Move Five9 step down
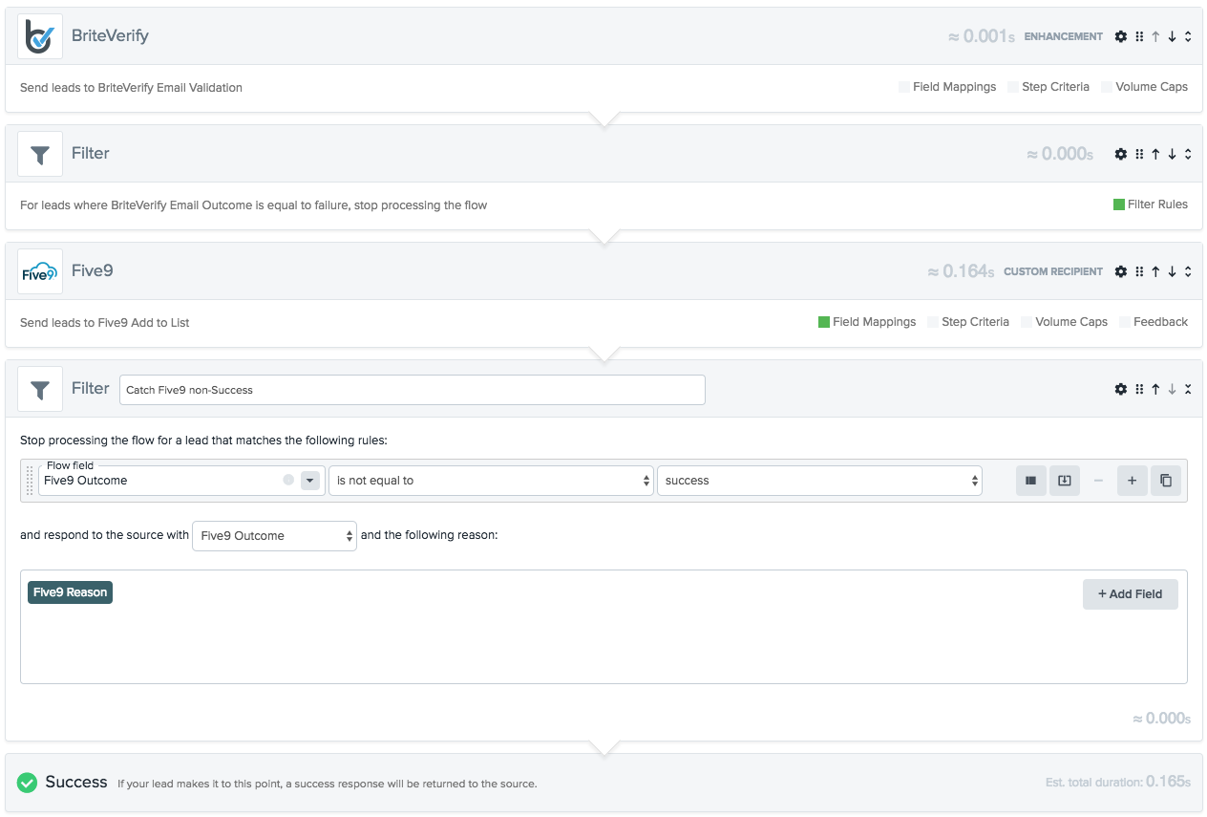The image size is (1207, 817). click(x=1172, y=271)
